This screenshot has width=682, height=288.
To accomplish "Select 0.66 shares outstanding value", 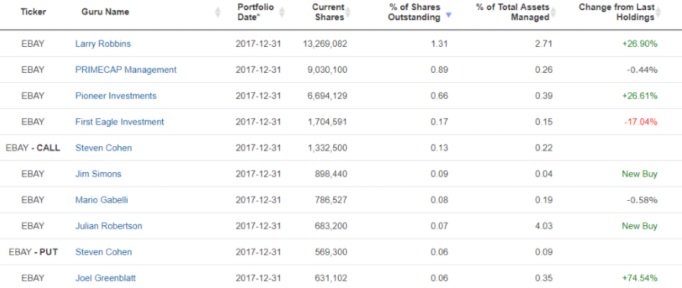I will pyautogui.click(x=439, y=96).
